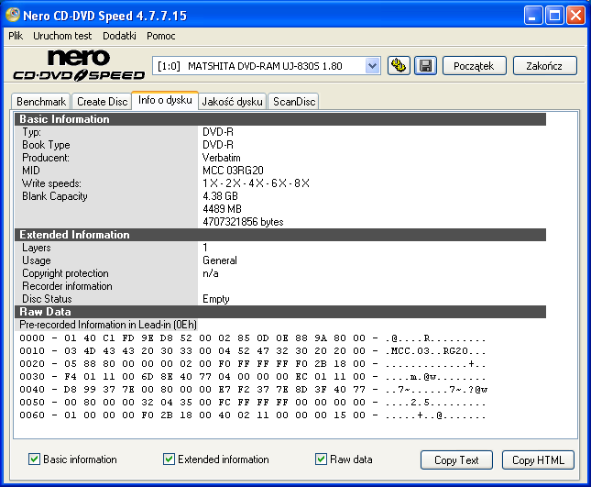Open the Dodatki menu
The height and width of the screenshot is (487, 591).
(x=119, y=36)
